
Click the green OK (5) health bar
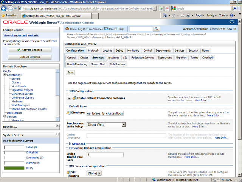click(14, 168)
